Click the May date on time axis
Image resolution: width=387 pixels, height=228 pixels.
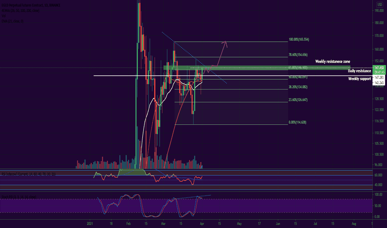coord(239,224)
